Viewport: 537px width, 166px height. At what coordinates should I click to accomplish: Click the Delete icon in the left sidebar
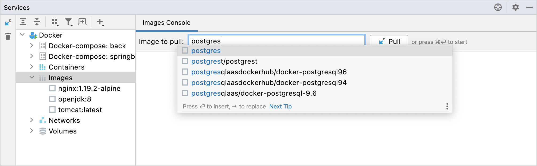point(8,37)
